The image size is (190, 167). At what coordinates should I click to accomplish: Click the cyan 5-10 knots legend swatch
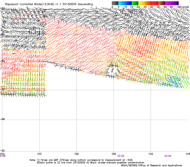coord(122,3)
